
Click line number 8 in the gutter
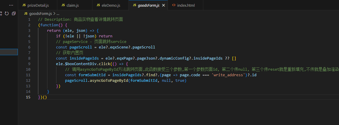[x=29, y=58]
